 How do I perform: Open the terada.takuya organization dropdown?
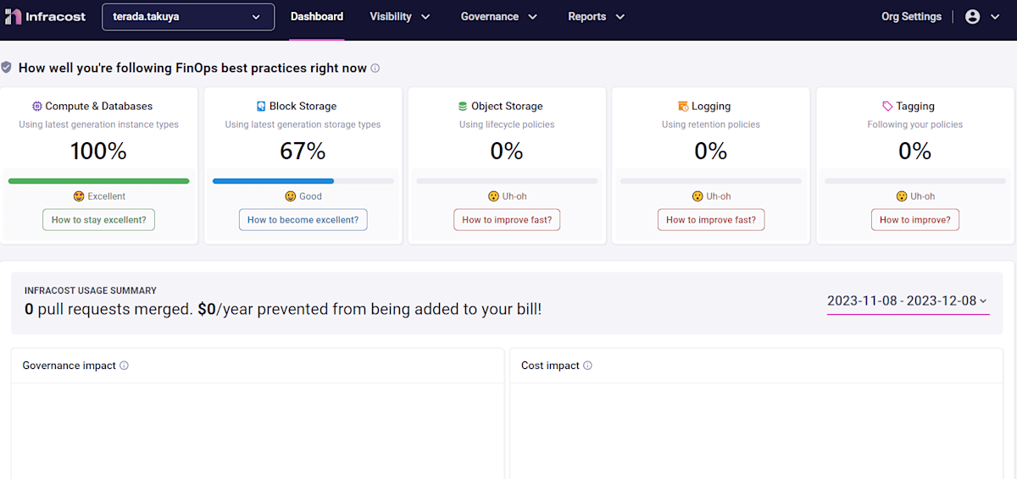188,17
